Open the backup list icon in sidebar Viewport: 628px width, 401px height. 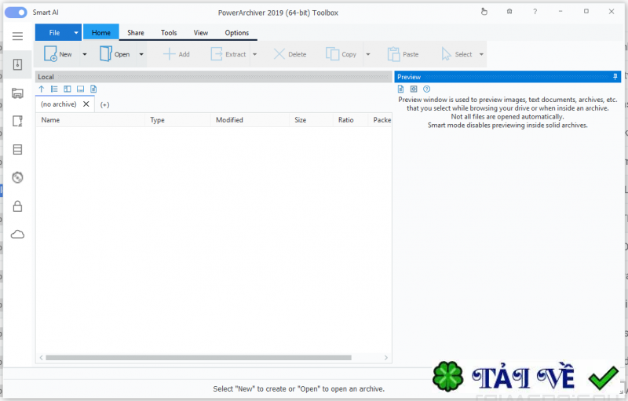pyautogui.click(x=17, y=149)
